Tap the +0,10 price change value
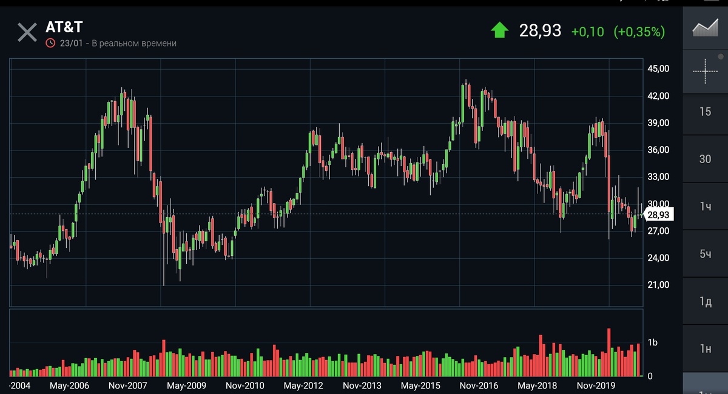This screenshot has width=728, height=394. coord(588,32)
